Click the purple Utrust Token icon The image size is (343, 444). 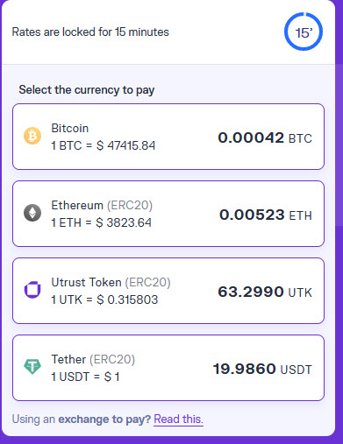(32, 290)
